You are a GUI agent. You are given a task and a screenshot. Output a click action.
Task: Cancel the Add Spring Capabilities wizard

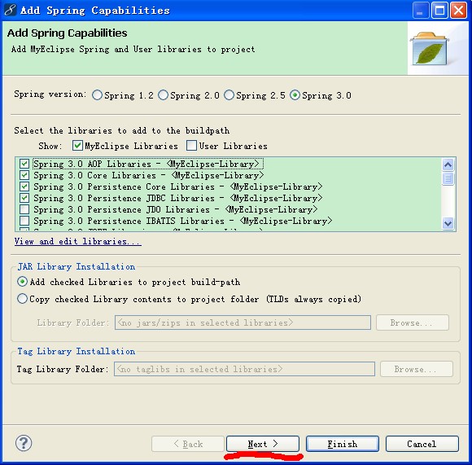422,444
